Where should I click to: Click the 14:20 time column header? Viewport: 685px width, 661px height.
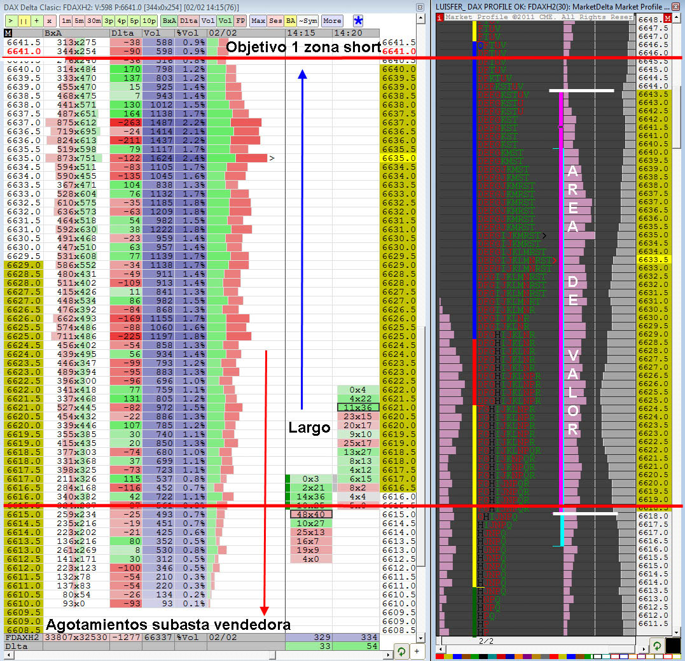(x=356, y=33)
